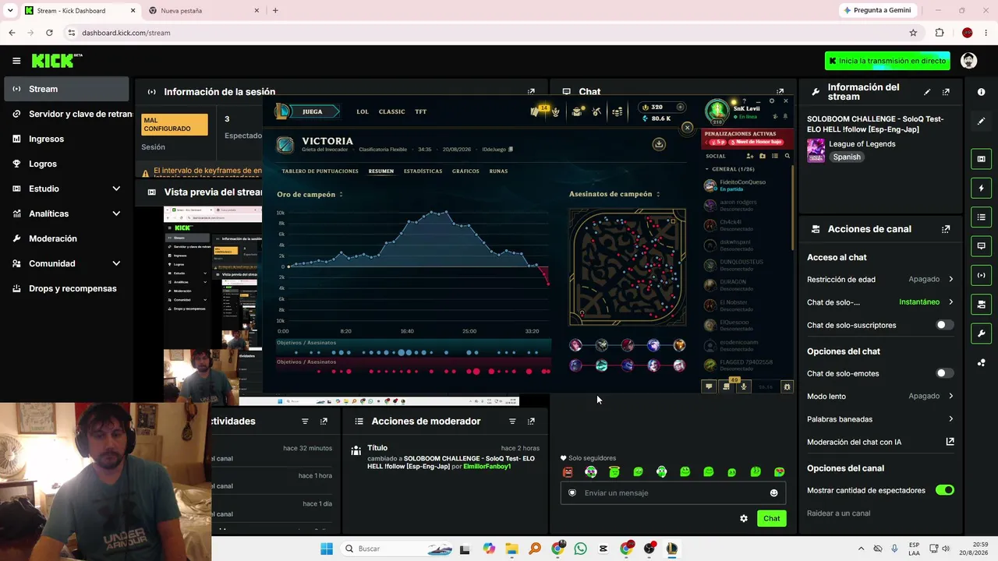Click the green Chat send button

(x=771, y=518)
